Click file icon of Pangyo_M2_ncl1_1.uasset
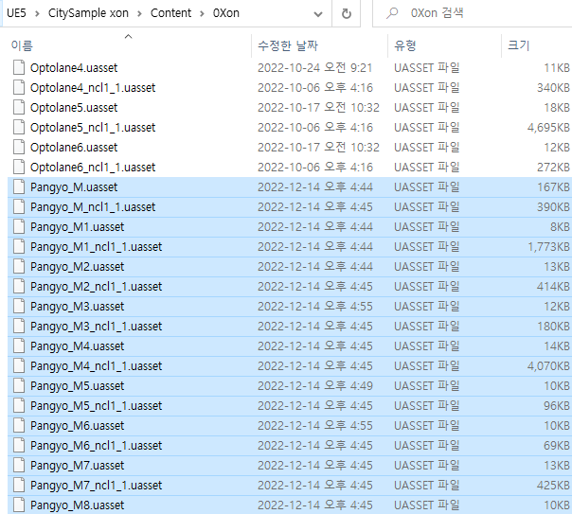 19,286
